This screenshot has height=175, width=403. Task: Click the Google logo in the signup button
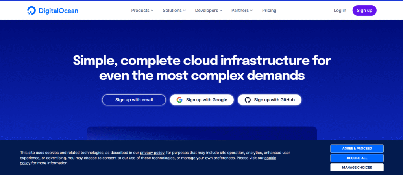179,100
